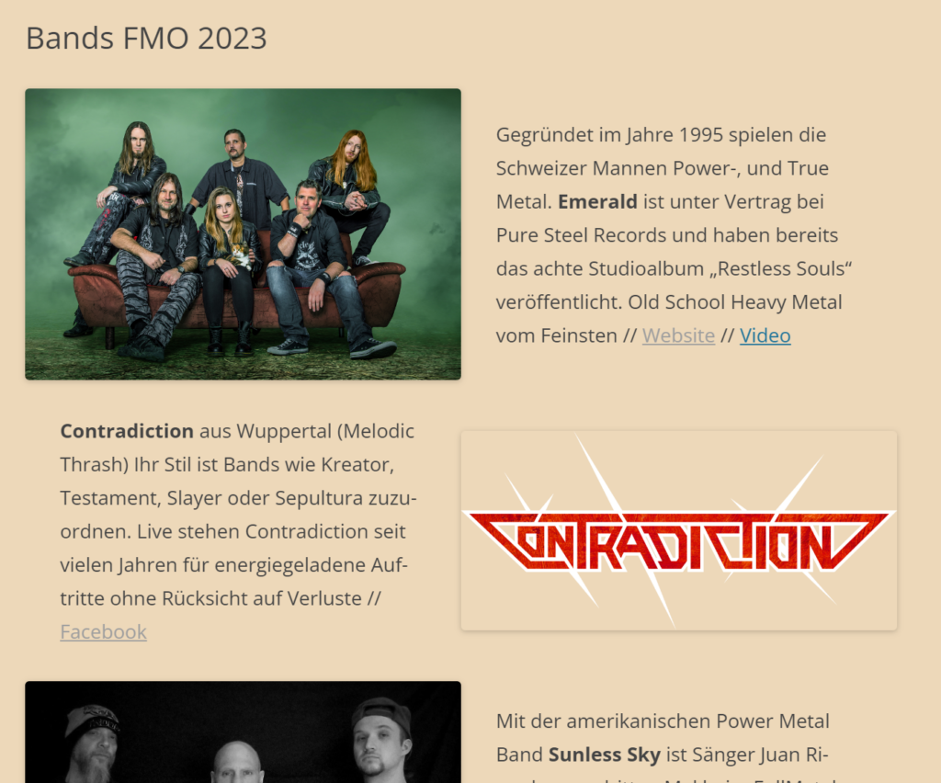
Task: Open the Emerald Website link
Action: (678, 335)
